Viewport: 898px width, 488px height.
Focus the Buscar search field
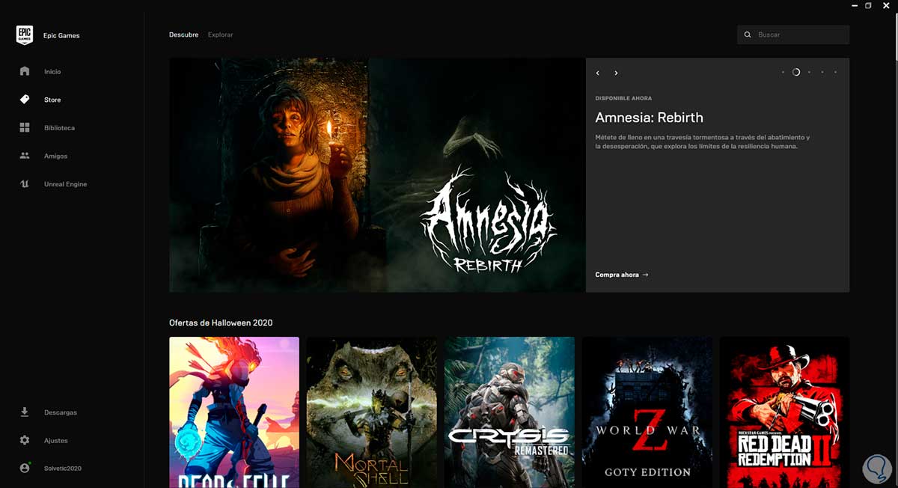793,35
